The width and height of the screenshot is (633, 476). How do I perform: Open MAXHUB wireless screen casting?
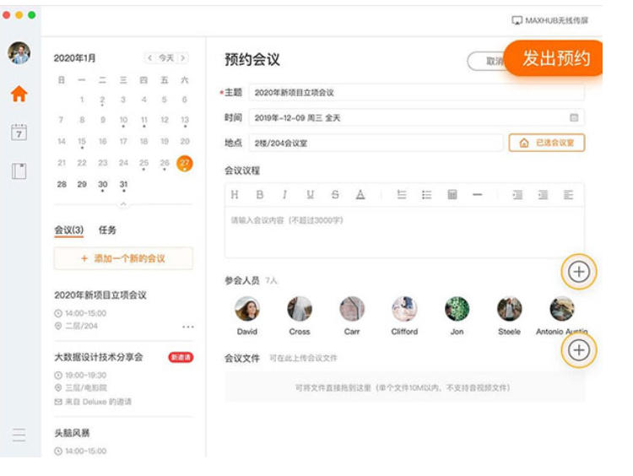tap(549, 20)
